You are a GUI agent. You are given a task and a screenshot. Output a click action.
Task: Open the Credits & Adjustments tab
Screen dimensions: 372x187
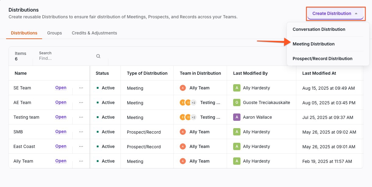tap(94, 33)
